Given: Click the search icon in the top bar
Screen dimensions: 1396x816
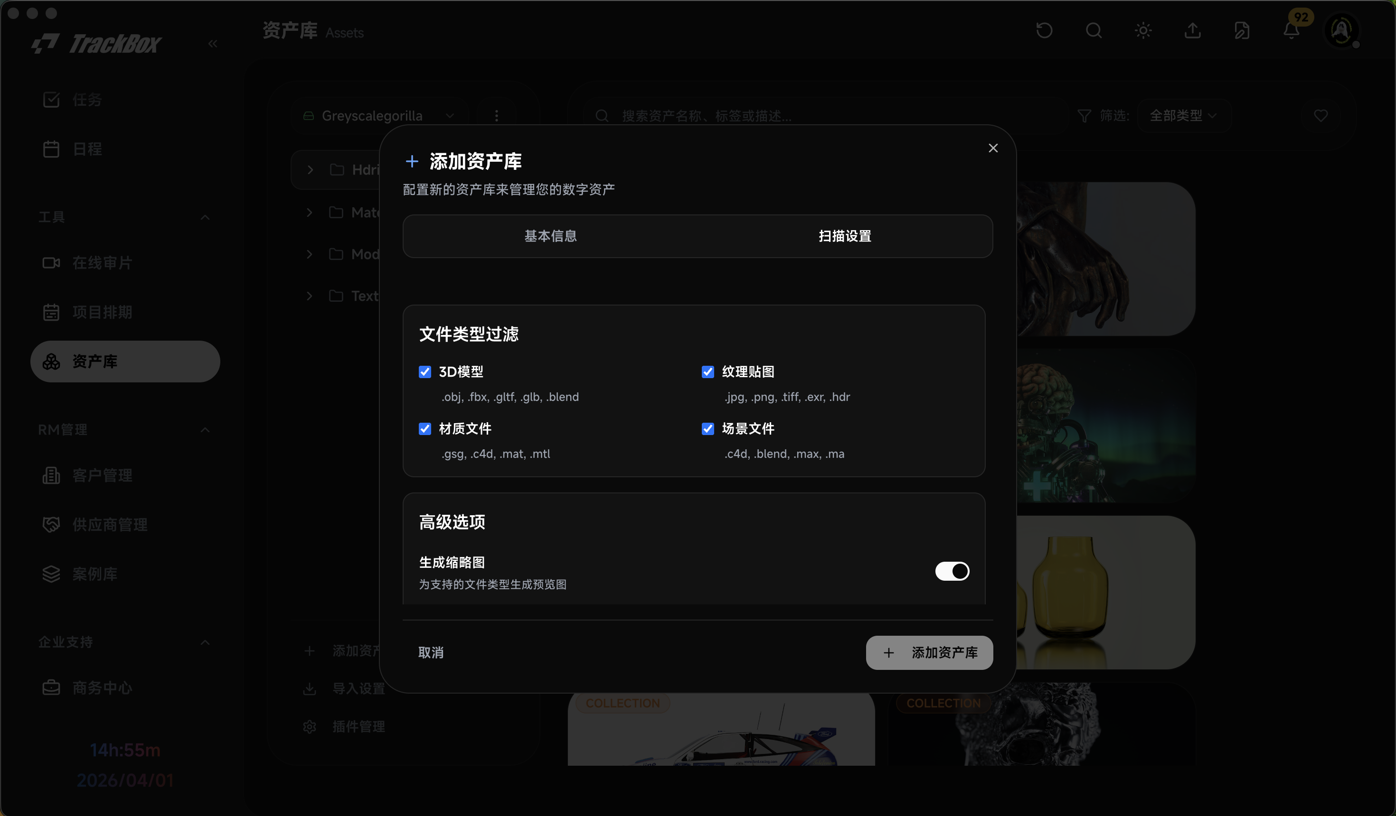Looking at the screenshot, I should (1094, 30).
